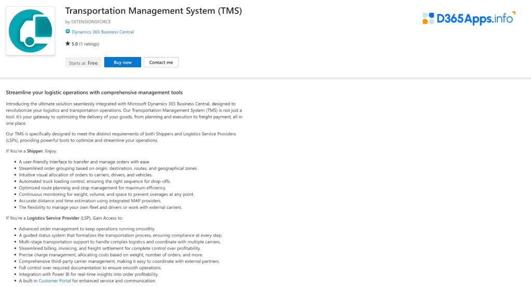Click the guided status system bullet line
Viewport: 531px width, 287px height.
tap(120, 235)
